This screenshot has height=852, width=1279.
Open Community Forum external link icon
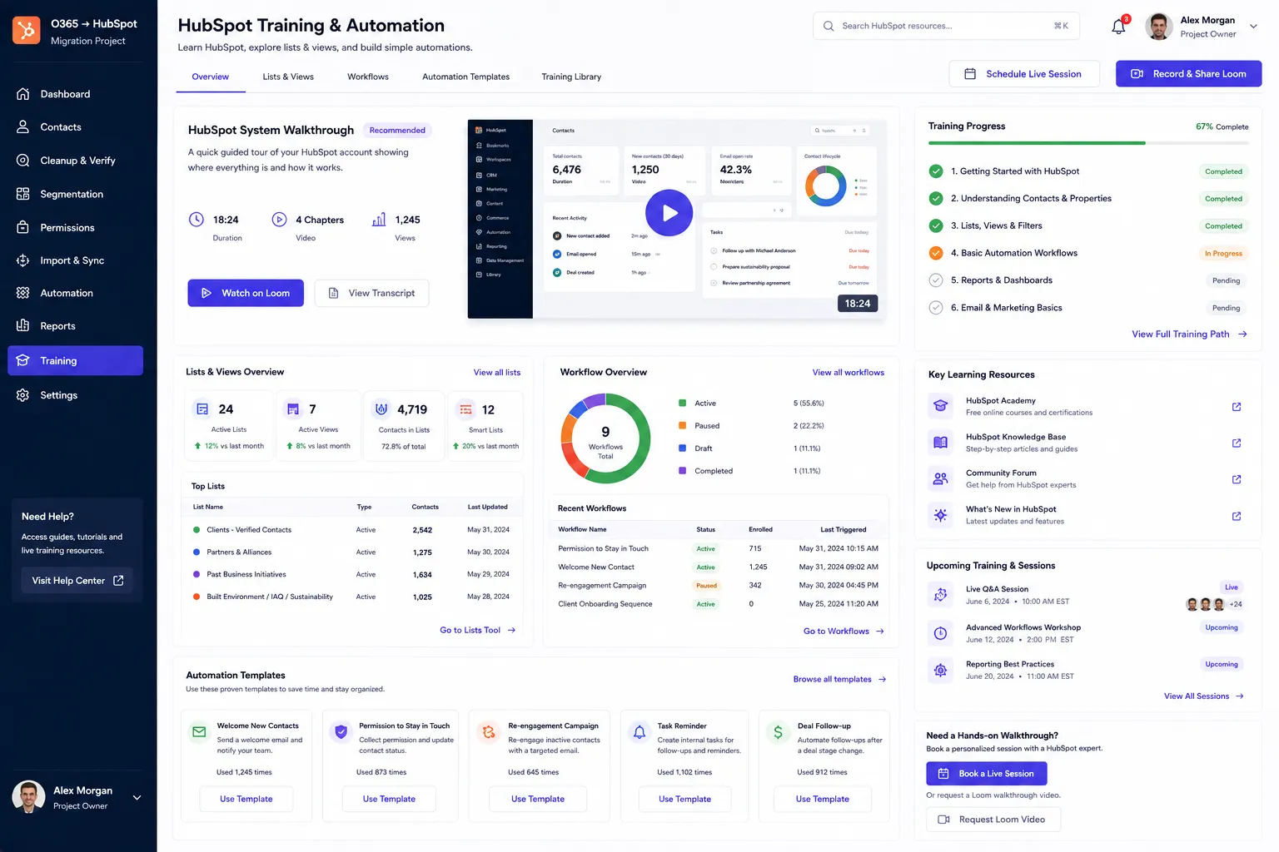coord(1237,479)
